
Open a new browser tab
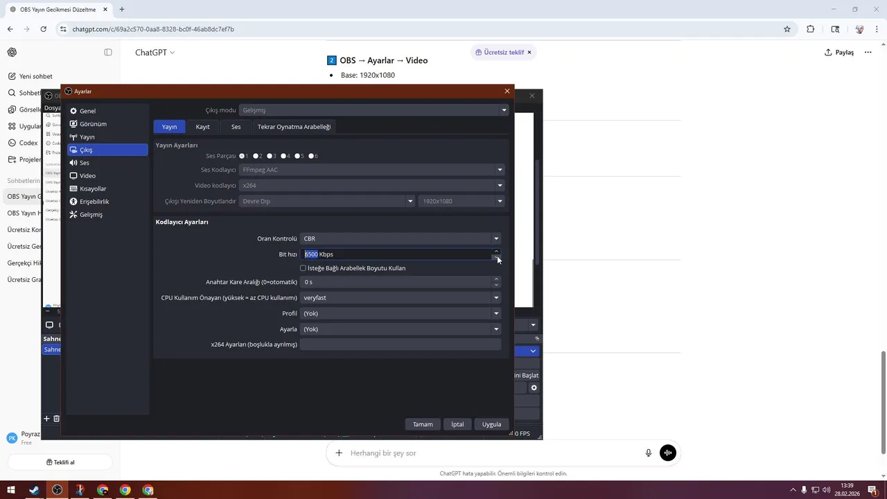click(122, 9)
